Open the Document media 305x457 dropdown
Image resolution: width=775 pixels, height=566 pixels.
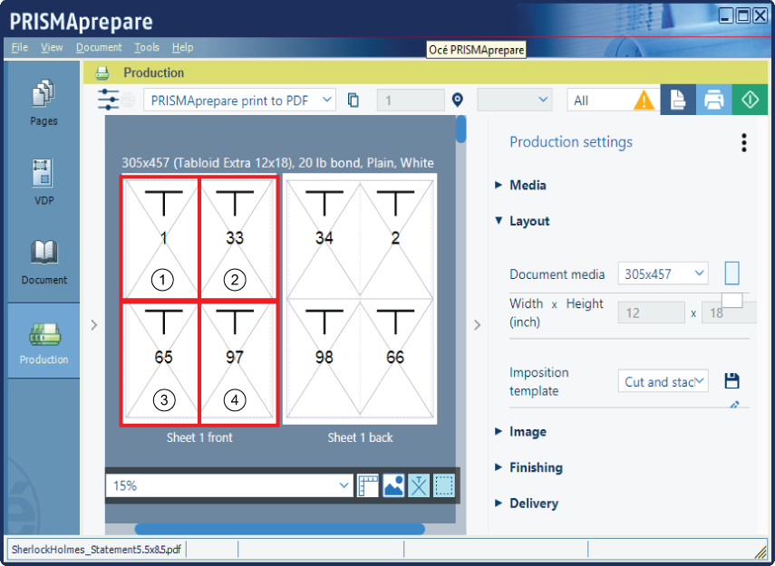coord(664,273)
